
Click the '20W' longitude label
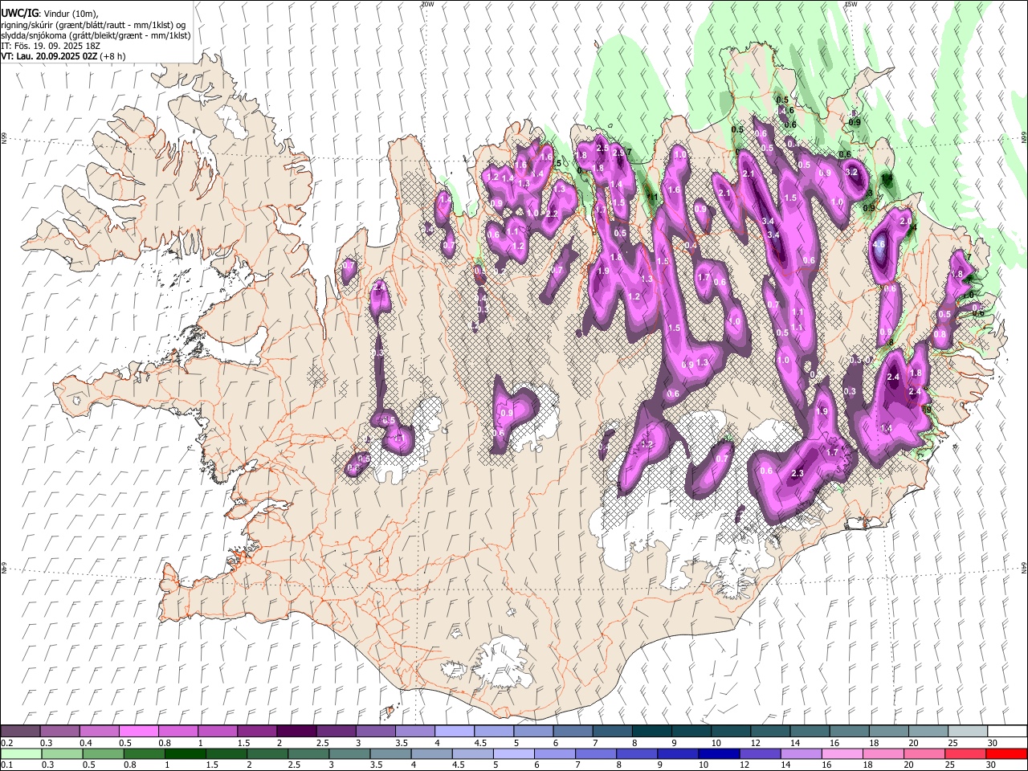(427, 4)
